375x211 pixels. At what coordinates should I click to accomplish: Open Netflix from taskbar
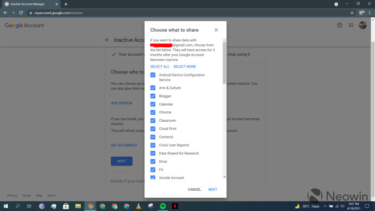point(175,206)
